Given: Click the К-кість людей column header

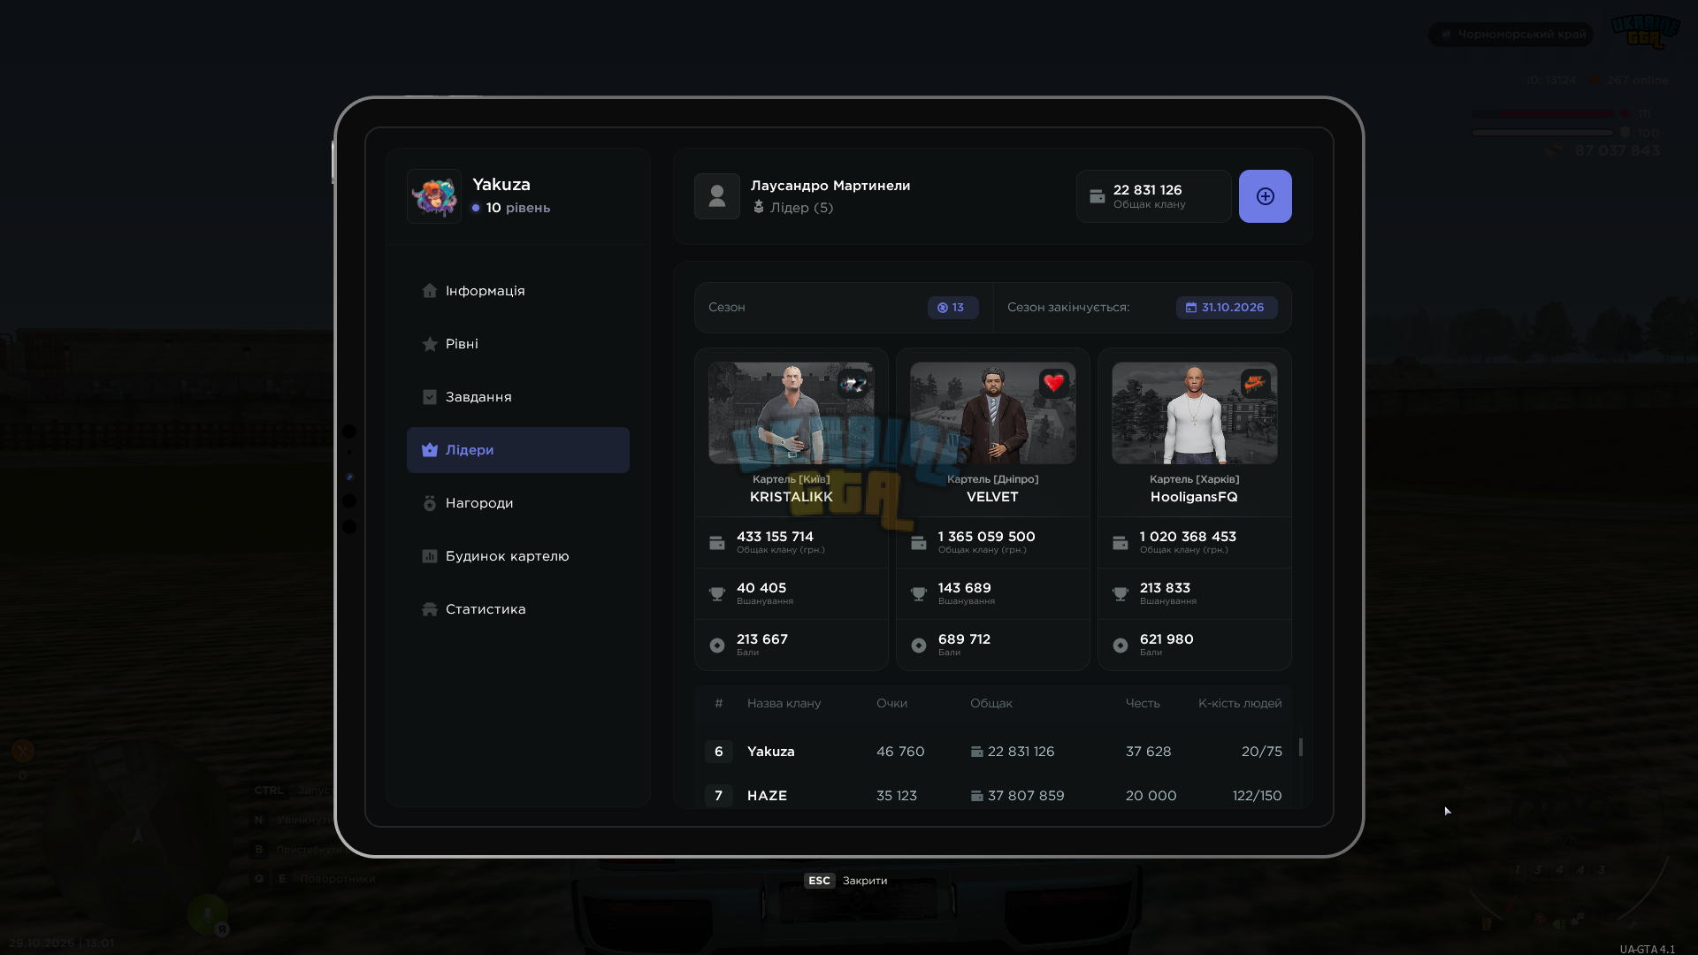Looking at the screenshot, I should coord(1240,704).
